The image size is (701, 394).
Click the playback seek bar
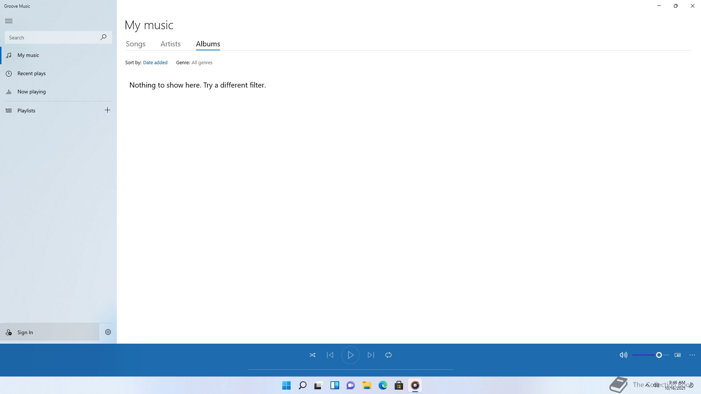(350, 370)
